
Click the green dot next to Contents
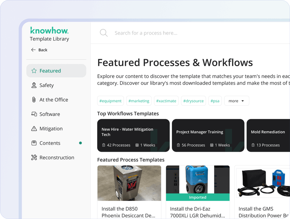pyautogui.click(x=80, y=143)
